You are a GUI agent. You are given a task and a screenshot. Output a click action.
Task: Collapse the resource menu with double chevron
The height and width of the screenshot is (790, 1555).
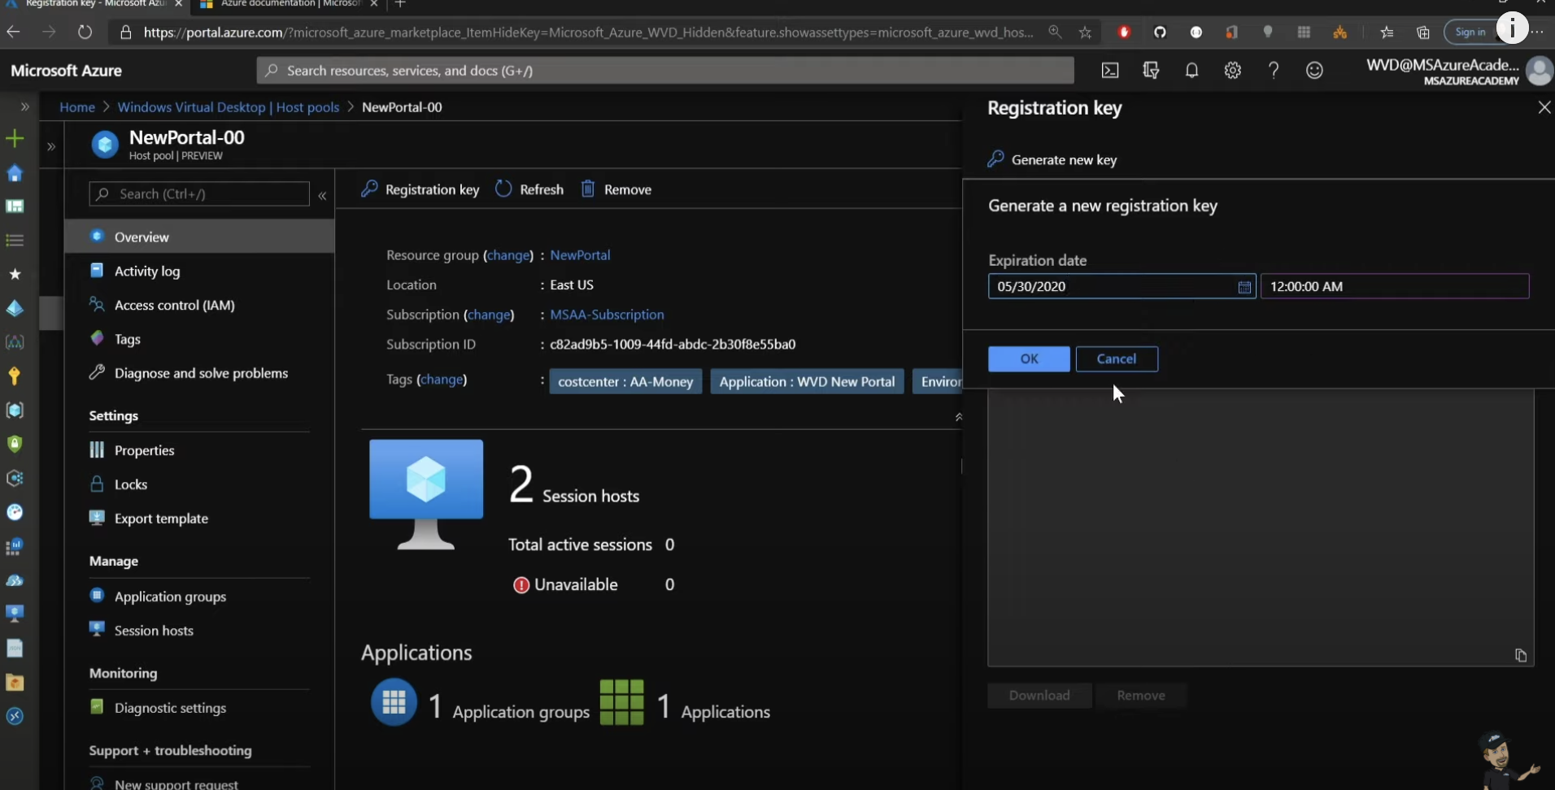[x=322, y=195]
